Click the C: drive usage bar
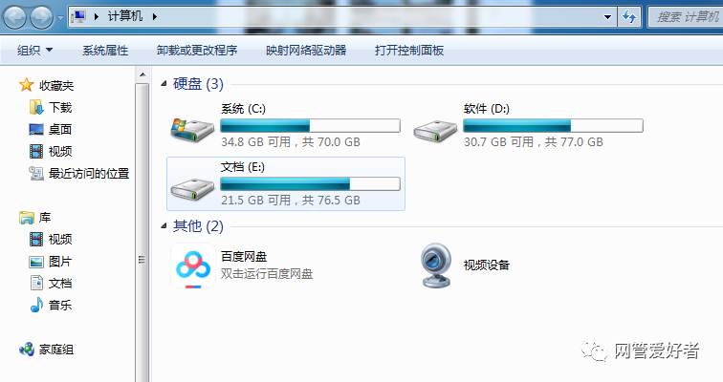The image size is (723, 382). (310, 126)
